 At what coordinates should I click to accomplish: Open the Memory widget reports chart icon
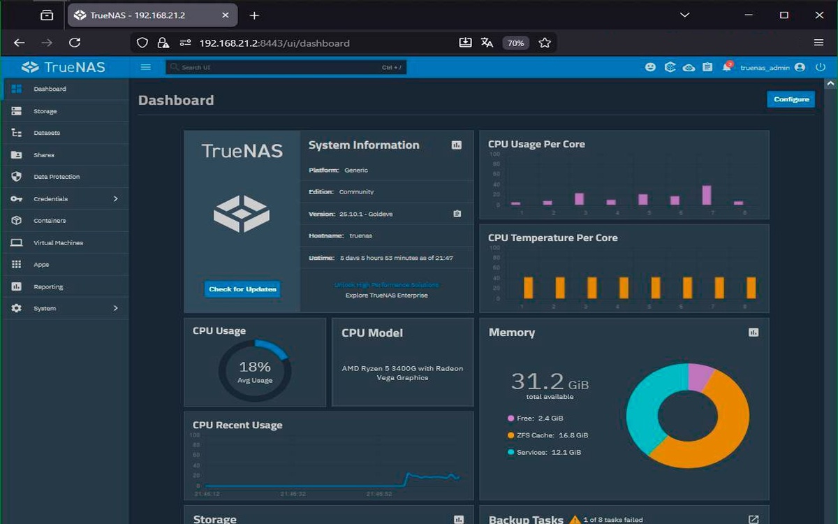tap(754, 333)
